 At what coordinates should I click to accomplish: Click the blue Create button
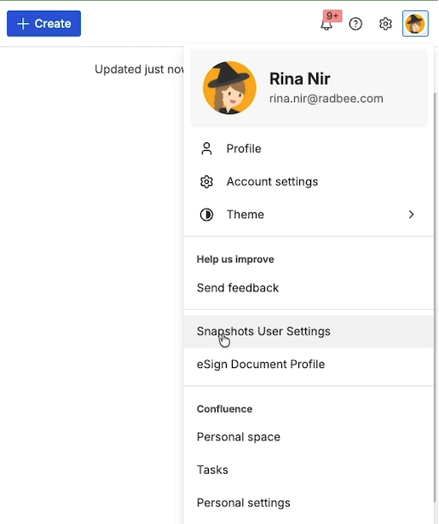43,24
